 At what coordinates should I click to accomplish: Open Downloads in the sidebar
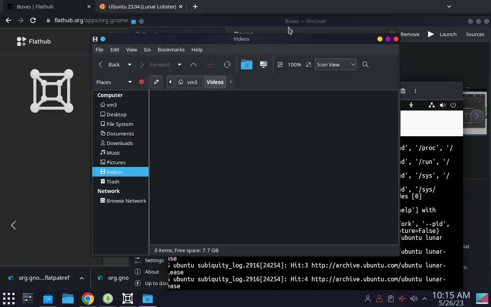tap(120, 143)
